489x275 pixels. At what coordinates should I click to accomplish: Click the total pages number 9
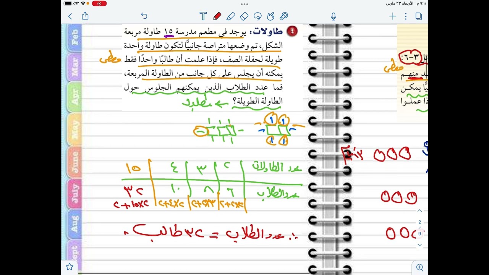[419, 233]
